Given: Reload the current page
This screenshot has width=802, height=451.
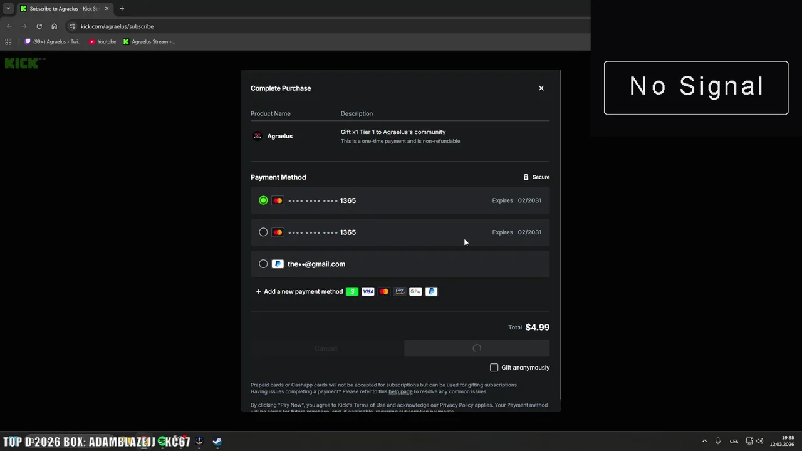Looking at the screenshot, I should (39, 26).
